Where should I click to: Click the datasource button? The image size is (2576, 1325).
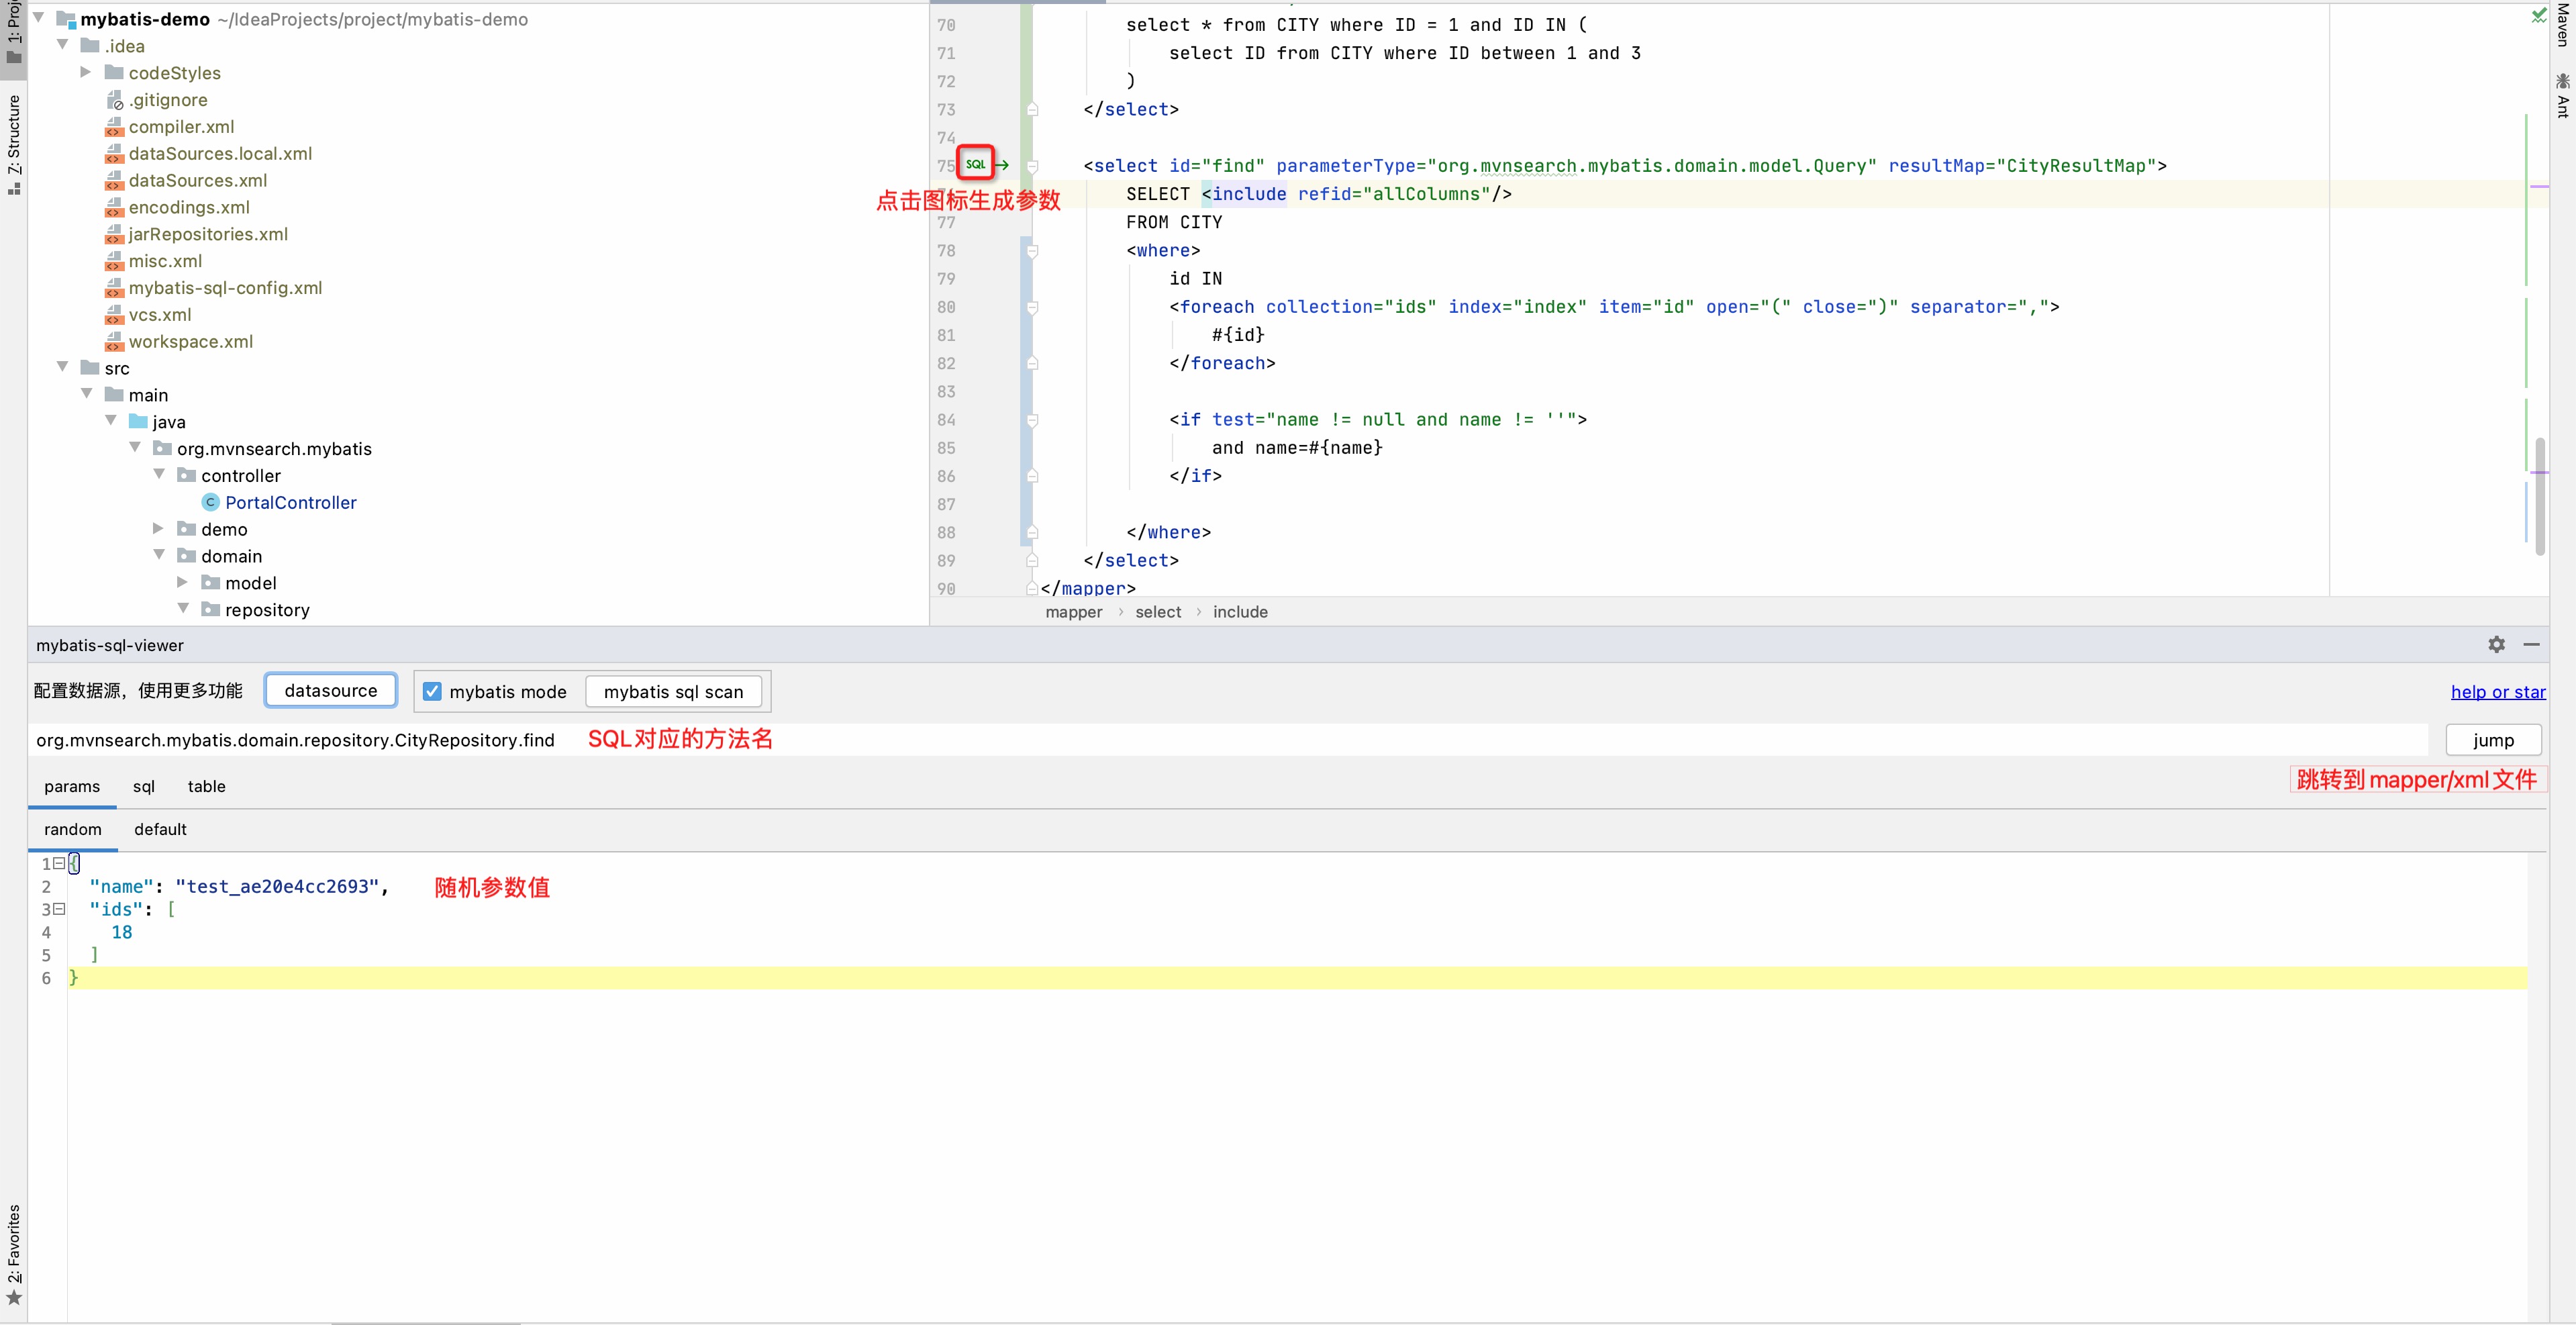[x=330, y=690]
